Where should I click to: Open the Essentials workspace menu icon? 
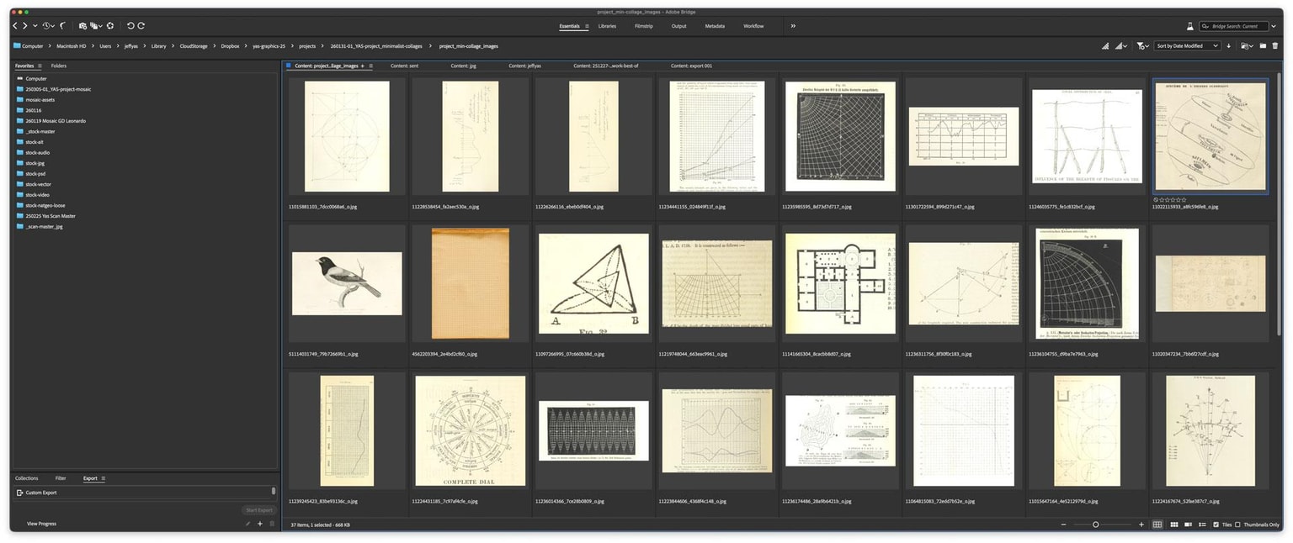point(587,26)
